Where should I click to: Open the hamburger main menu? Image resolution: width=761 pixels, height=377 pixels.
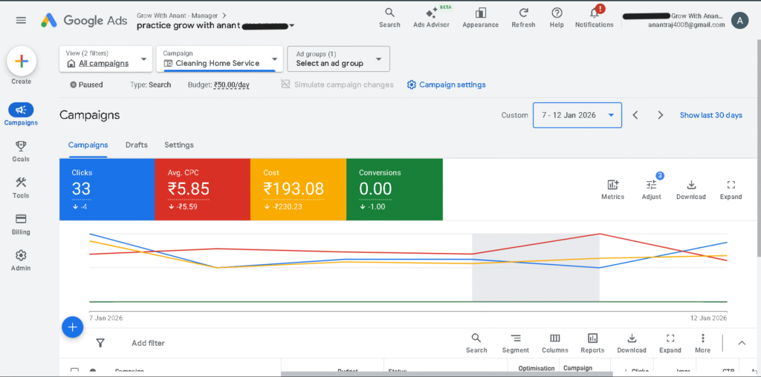click(x=21, y=20)
